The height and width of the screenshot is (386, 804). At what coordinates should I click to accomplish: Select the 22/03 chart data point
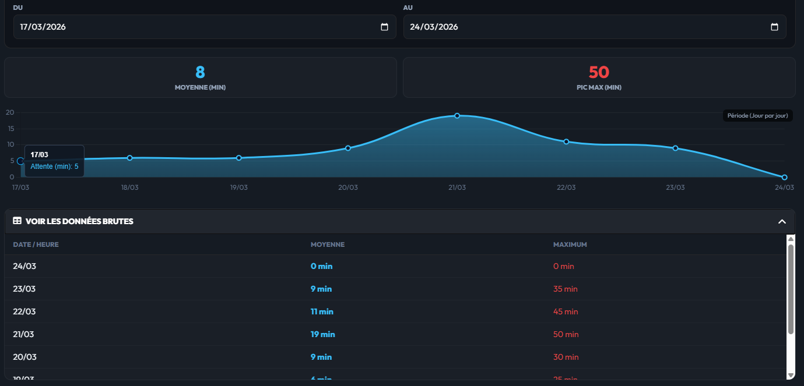[x=566, y=141]
